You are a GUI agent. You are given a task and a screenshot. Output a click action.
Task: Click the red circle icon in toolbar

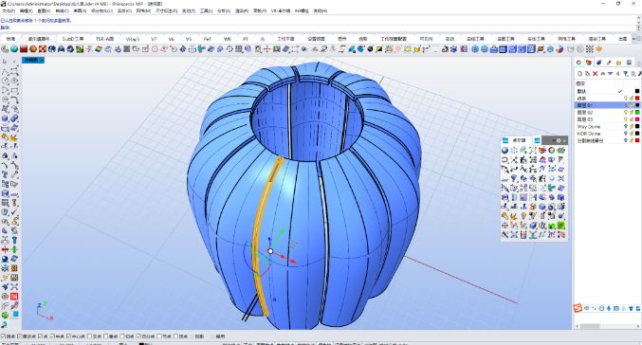[x=155, y=49]
